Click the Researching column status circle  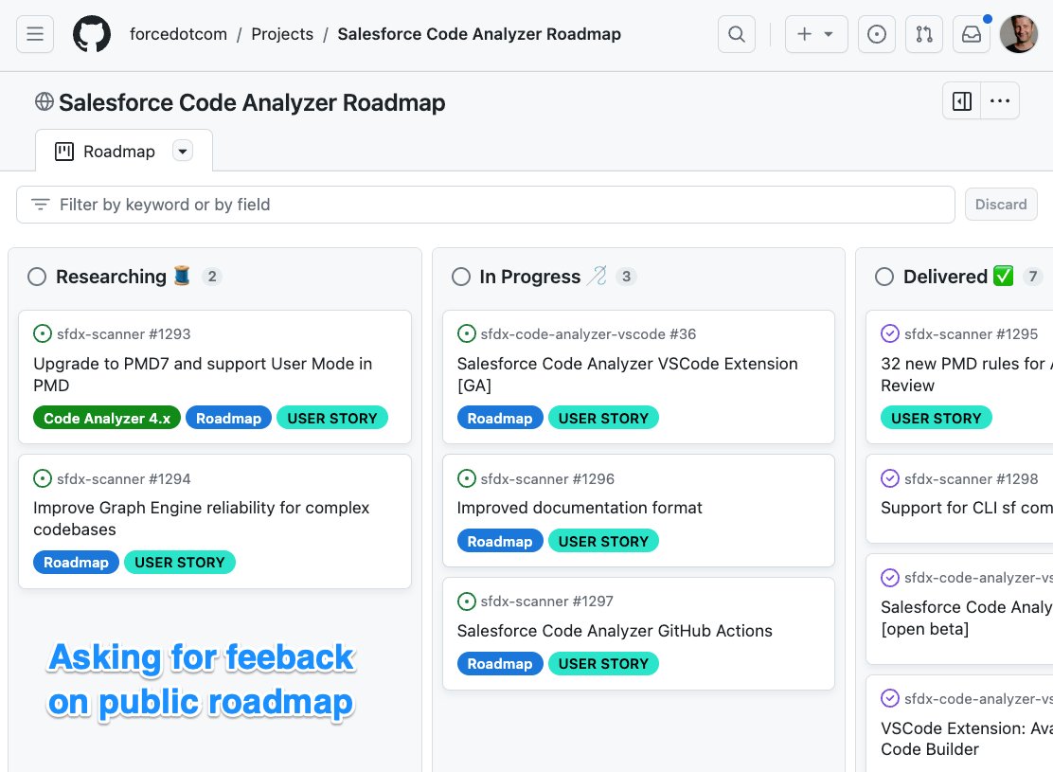point(37,277)
